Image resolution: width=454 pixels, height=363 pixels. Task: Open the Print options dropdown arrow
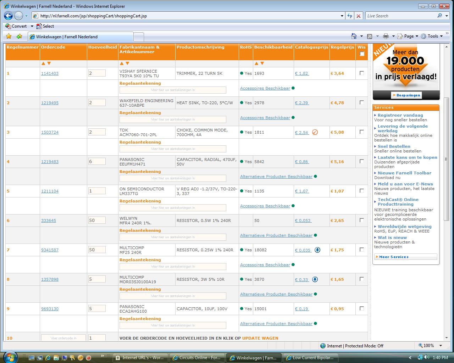point(393,36)
